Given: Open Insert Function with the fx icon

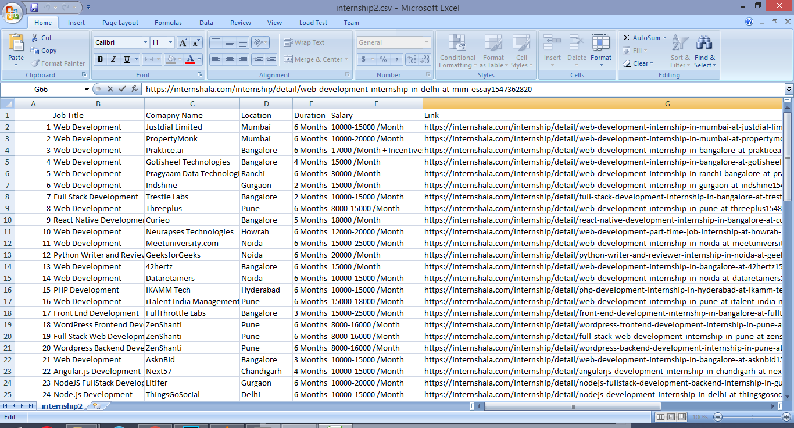Looking at the screenshot, I should [x=134, y=89].
